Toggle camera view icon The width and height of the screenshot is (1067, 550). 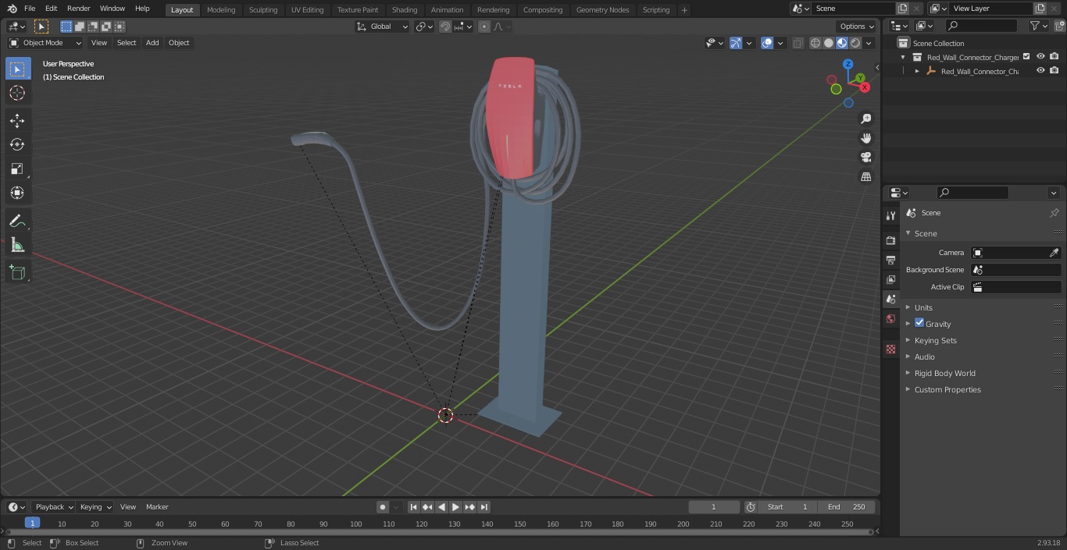click(866, 158)
